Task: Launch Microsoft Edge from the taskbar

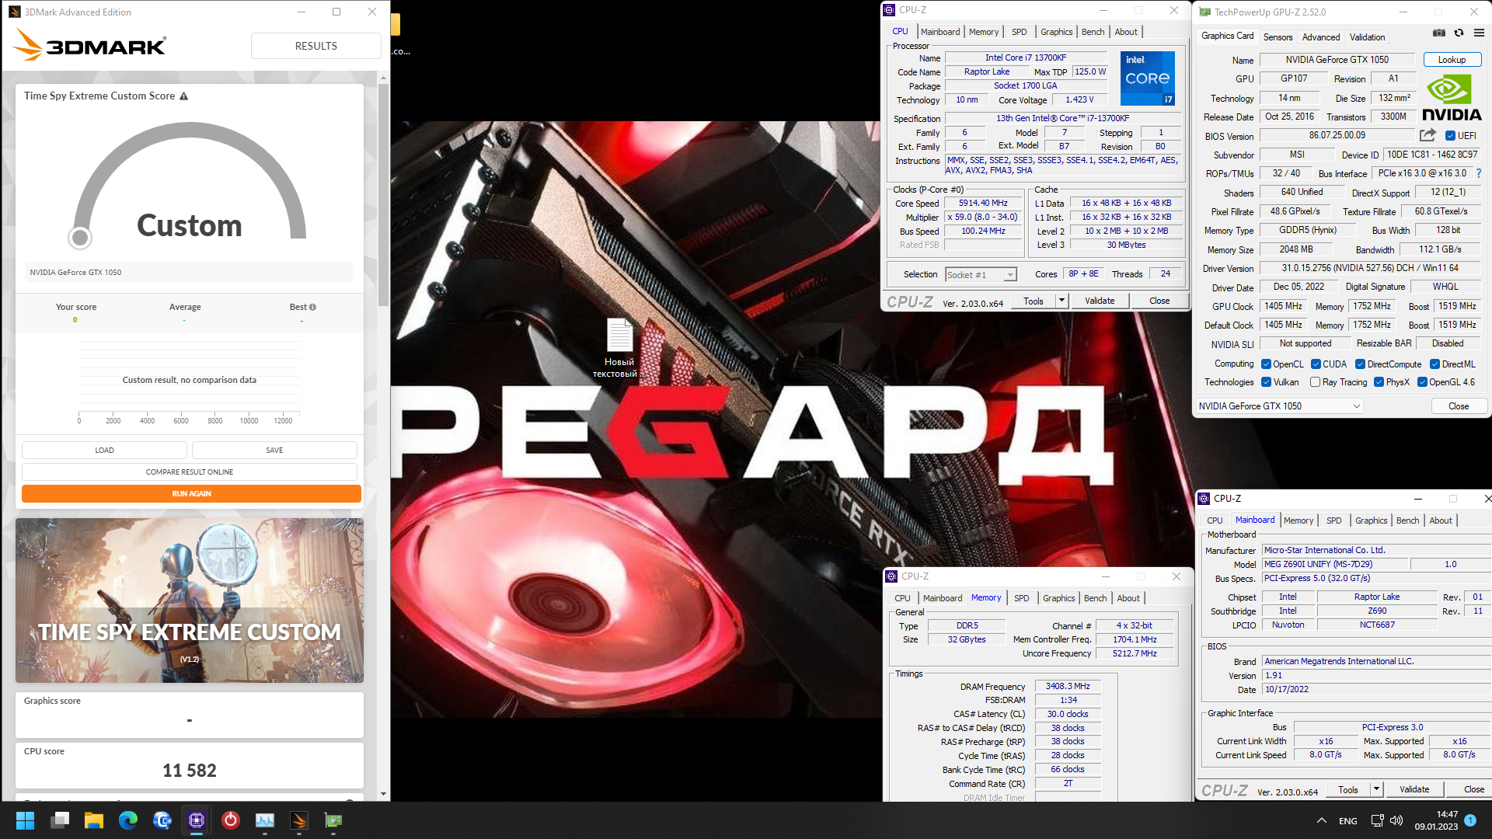Action: coord(128,820)
